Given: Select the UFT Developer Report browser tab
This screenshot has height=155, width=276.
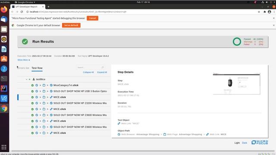Looking at the screenshot, I should [x=28, y=7].
